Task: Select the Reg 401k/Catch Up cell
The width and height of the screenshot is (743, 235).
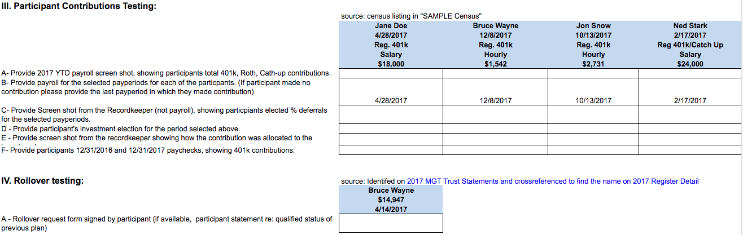Action: (690, 45)
